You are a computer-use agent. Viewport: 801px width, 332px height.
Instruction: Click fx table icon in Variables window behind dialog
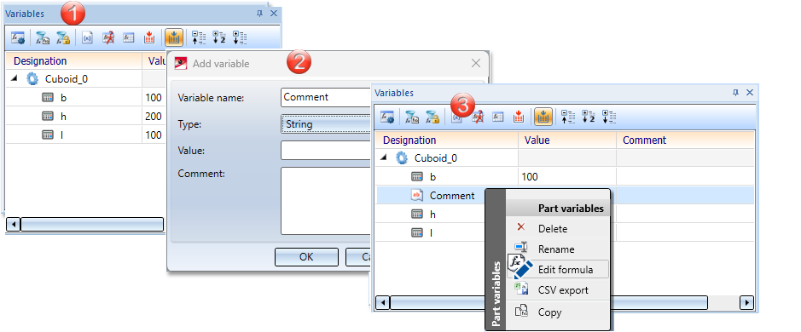(x=129, y=37)
